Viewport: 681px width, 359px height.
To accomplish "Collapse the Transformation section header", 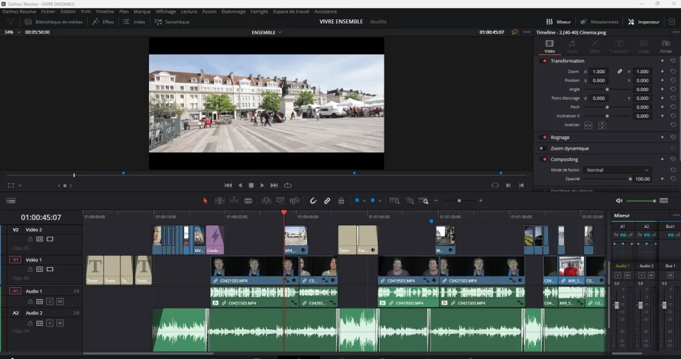I will (567, 60).
